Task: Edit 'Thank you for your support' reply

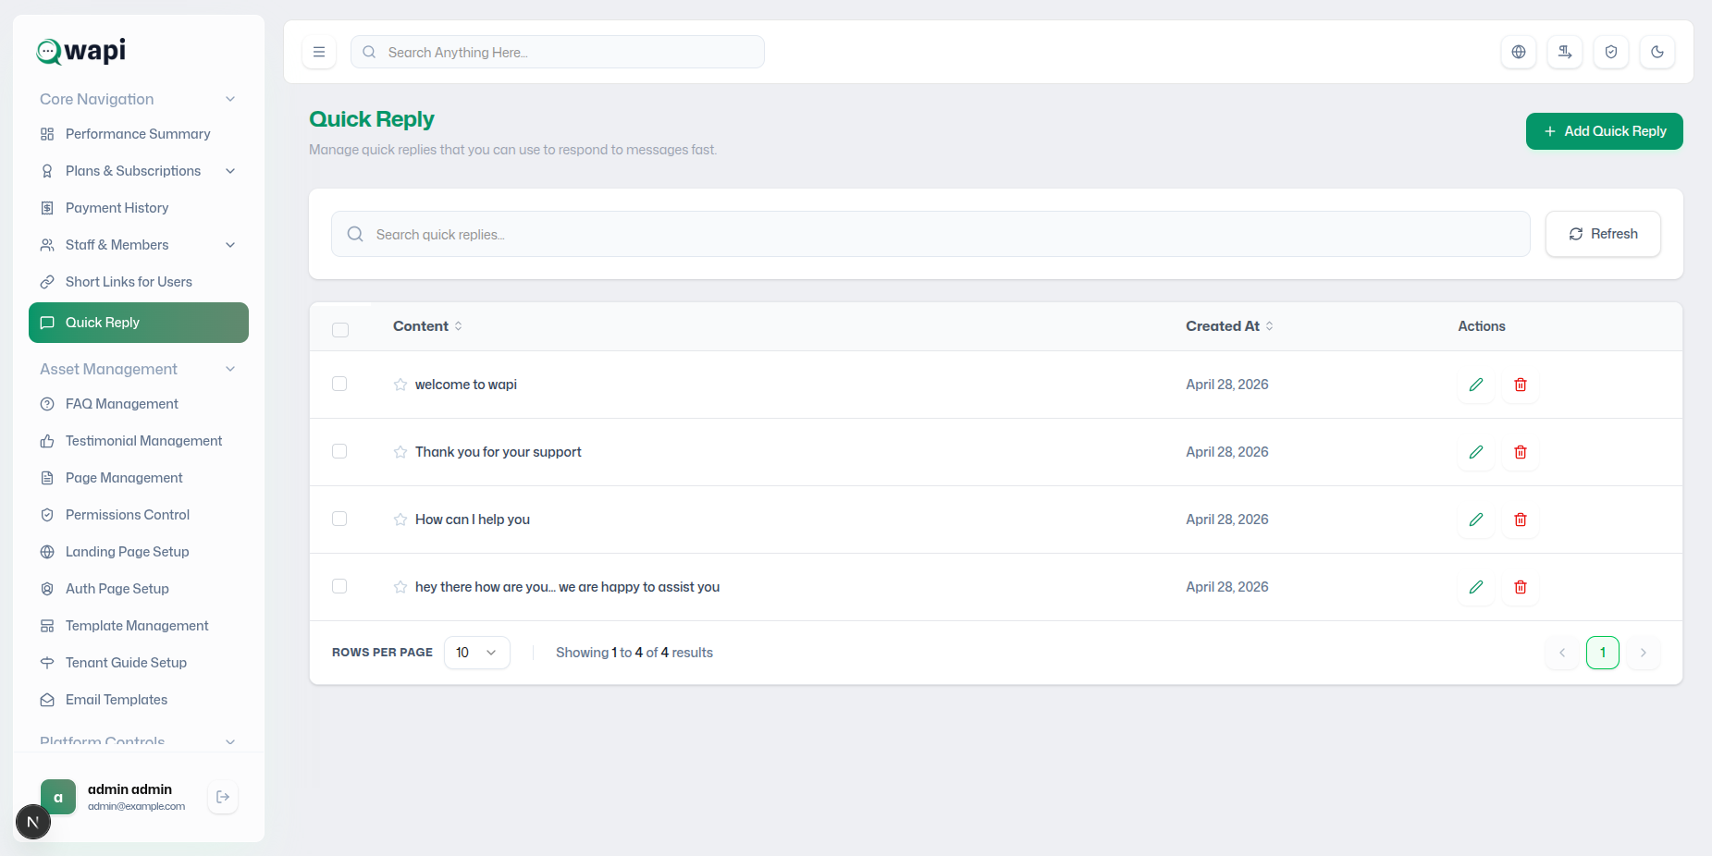Action: pyautogui.click(x=1476, y=452)
